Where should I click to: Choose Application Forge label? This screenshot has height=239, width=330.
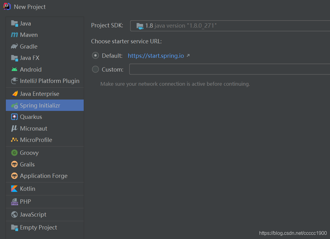(44, 176)
